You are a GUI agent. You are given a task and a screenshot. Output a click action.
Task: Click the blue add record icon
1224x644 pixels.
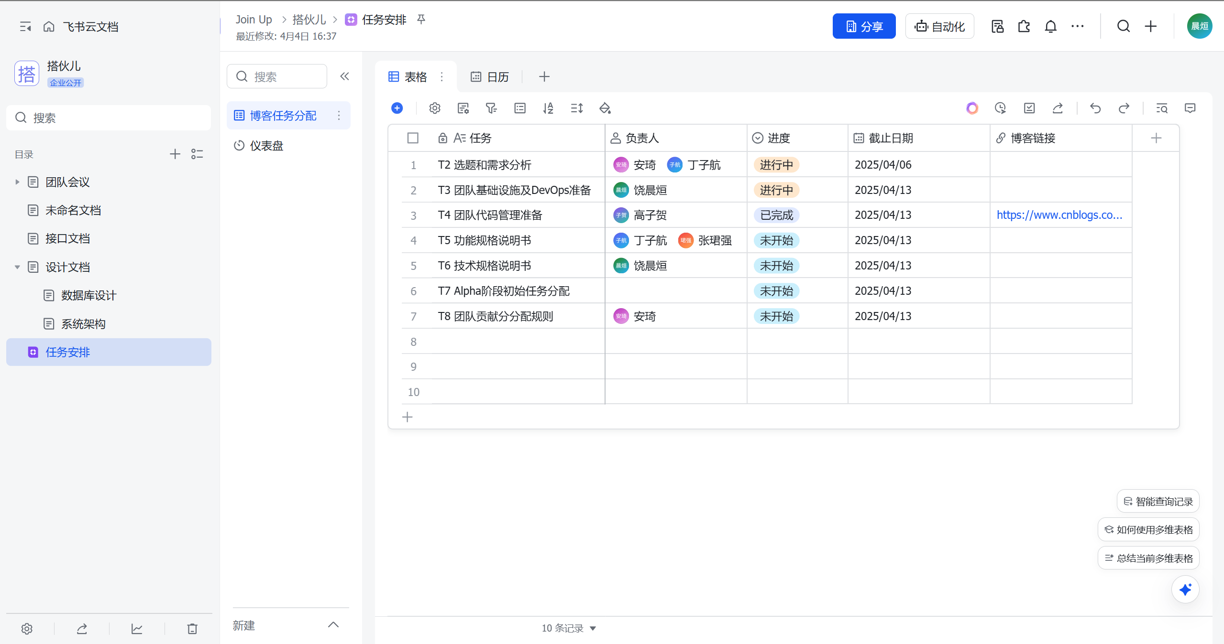click(x=397, y=108)
